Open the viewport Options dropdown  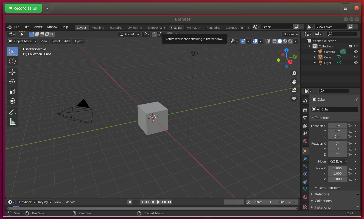[290, 34]
